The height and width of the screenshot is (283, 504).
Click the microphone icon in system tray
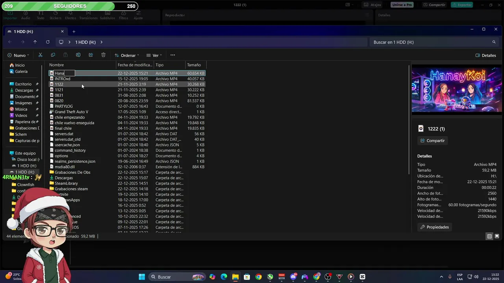pos(450,277)
